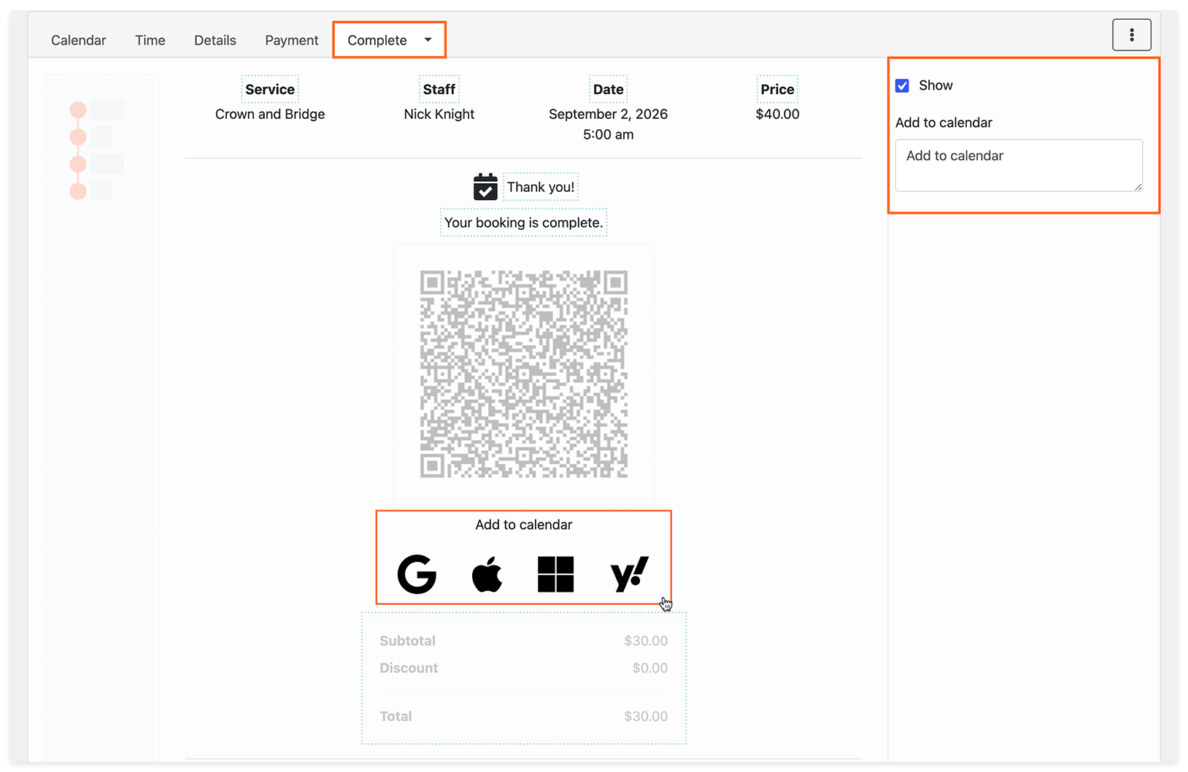The height and width of the screenshot is (772, 1188).
Task: Click the Total '$30.00' amount
Action: (x=646, y=717)
